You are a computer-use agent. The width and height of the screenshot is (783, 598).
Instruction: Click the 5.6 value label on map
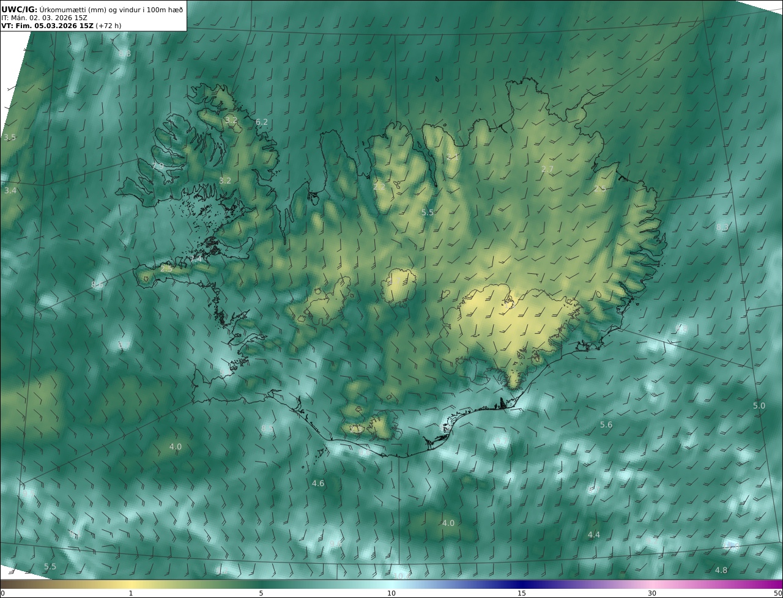point(606,425)
